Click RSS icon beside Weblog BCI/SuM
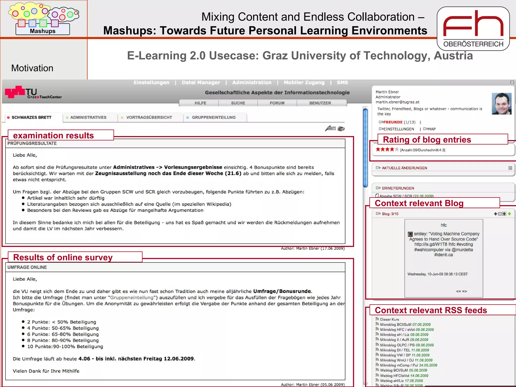The height and width of the screenshot is (387, 516). (377, 370)
